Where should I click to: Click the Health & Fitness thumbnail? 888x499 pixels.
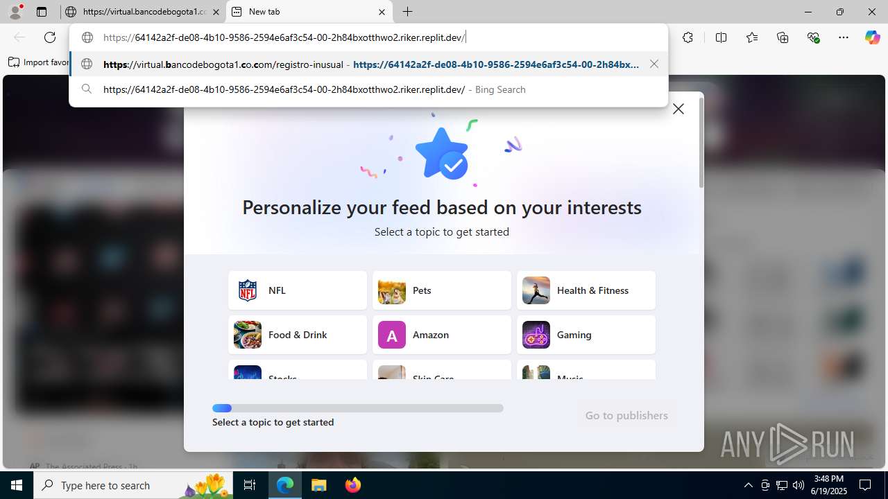pos(536,290)
